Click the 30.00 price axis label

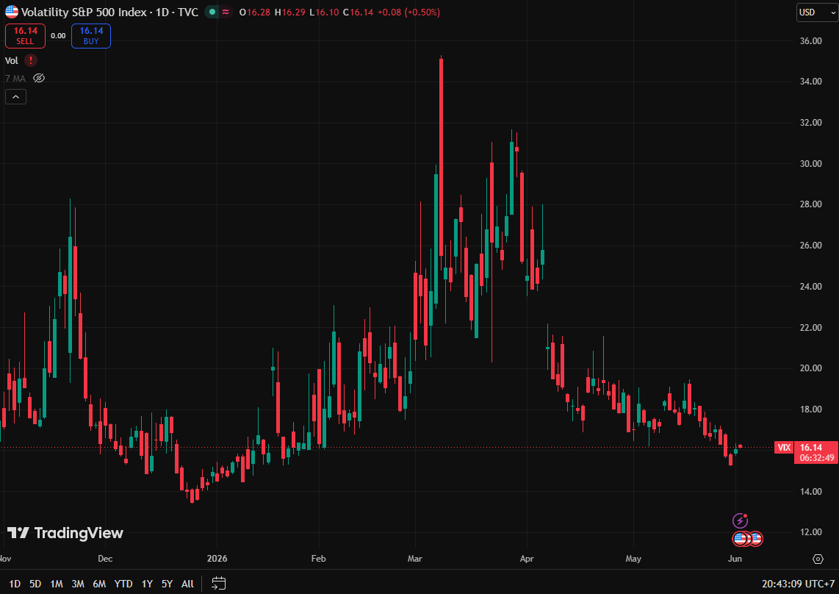click(x=810, y=163)
